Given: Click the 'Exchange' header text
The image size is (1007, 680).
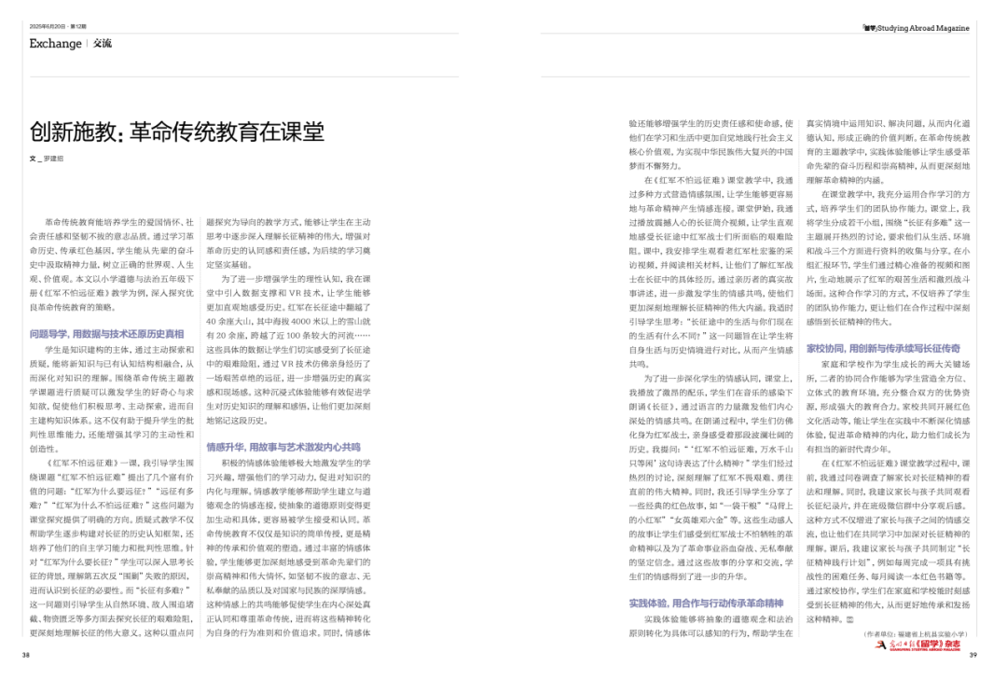Looking at the screenshot, I should (55, 44).
